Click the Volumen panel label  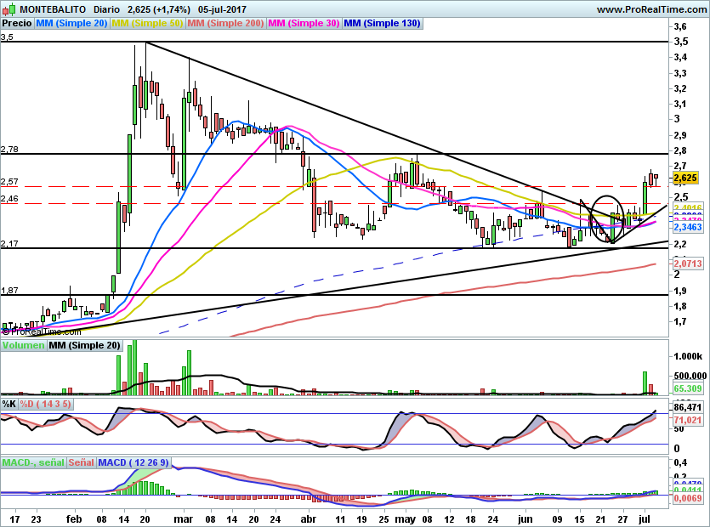click(x=23, y=346)
